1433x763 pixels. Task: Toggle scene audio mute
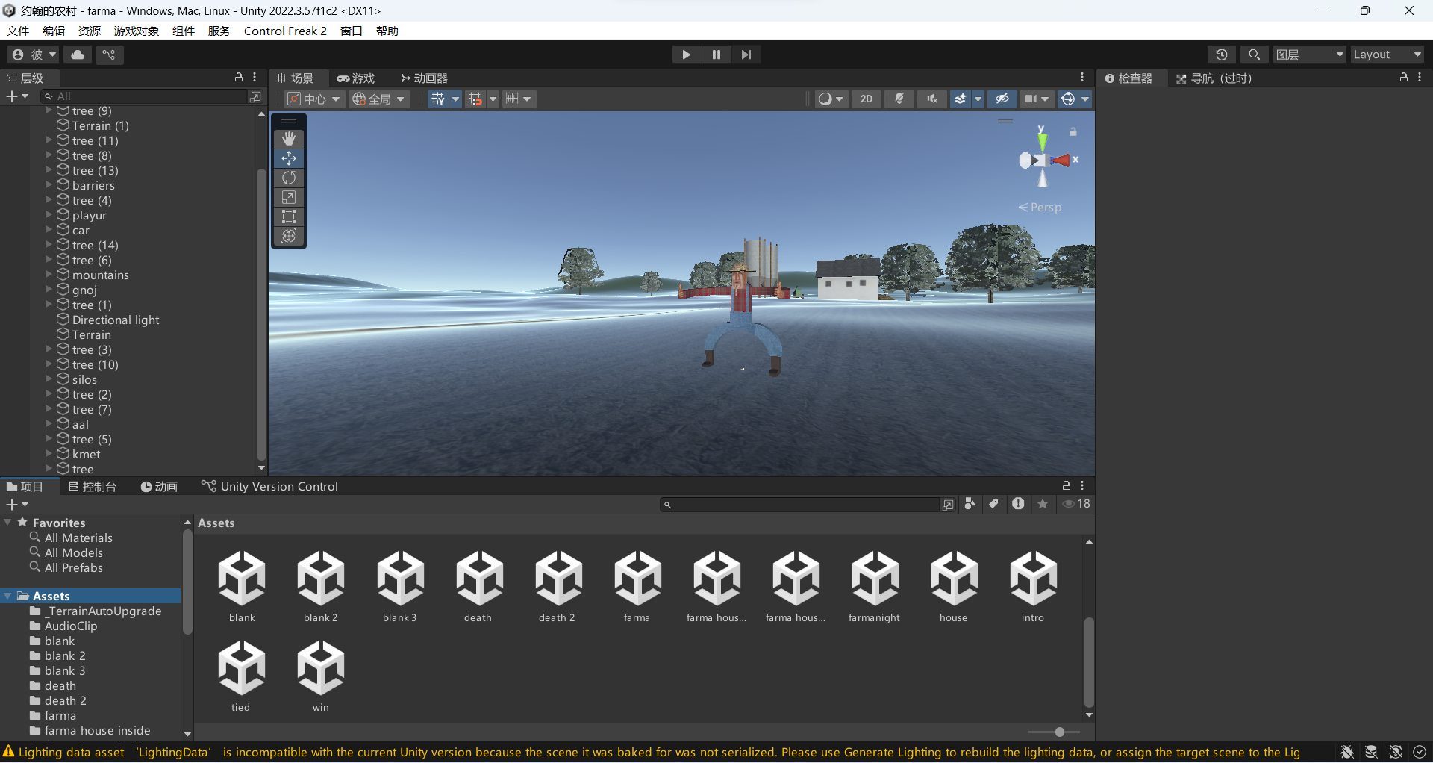932,99
